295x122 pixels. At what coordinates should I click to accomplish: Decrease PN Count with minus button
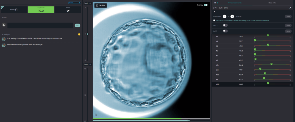click(x=224, y=17)
